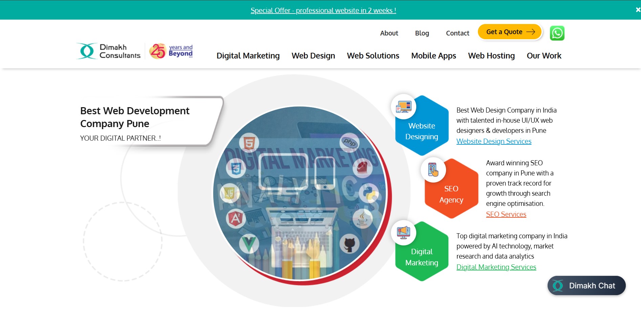Click the HTML5 icon in the hero circle

[249, 143]
